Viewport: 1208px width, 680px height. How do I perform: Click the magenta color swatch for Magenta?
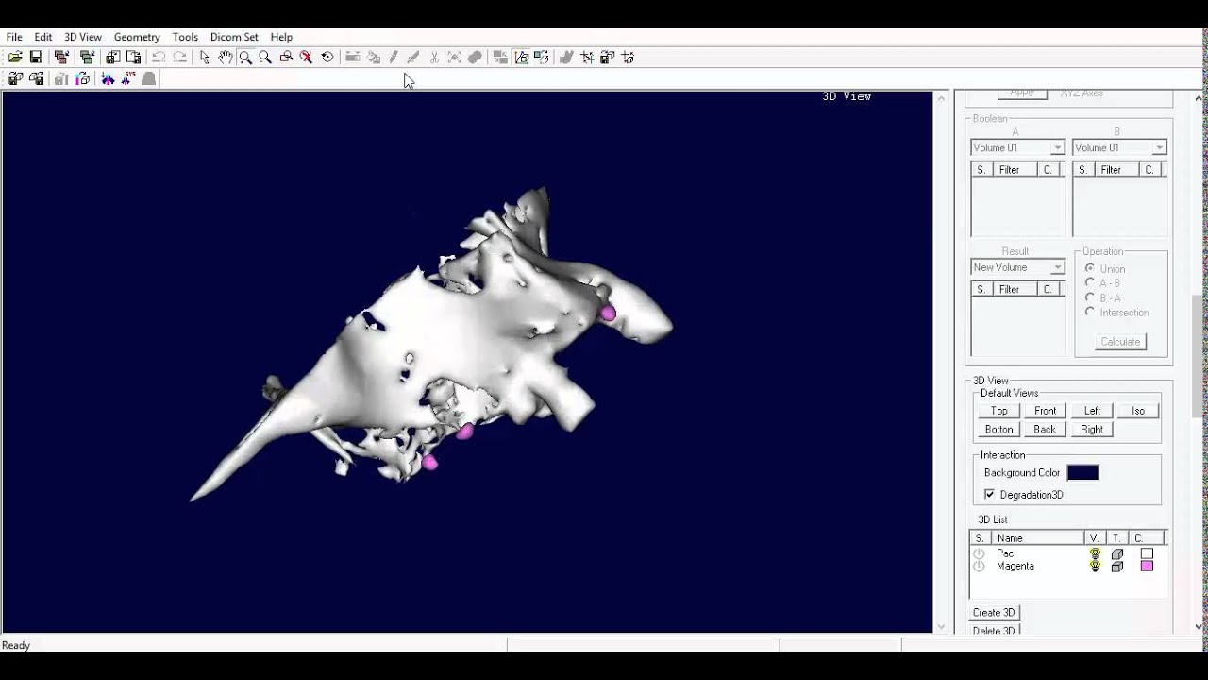[1147, 567]
